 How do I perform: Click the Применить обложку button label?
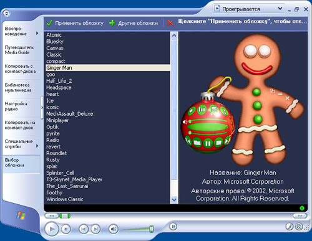[79, 23]
